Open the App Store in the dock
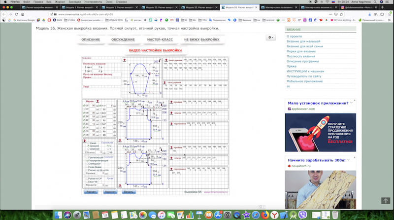Screen dimensions: 394x220 point(218,215)
